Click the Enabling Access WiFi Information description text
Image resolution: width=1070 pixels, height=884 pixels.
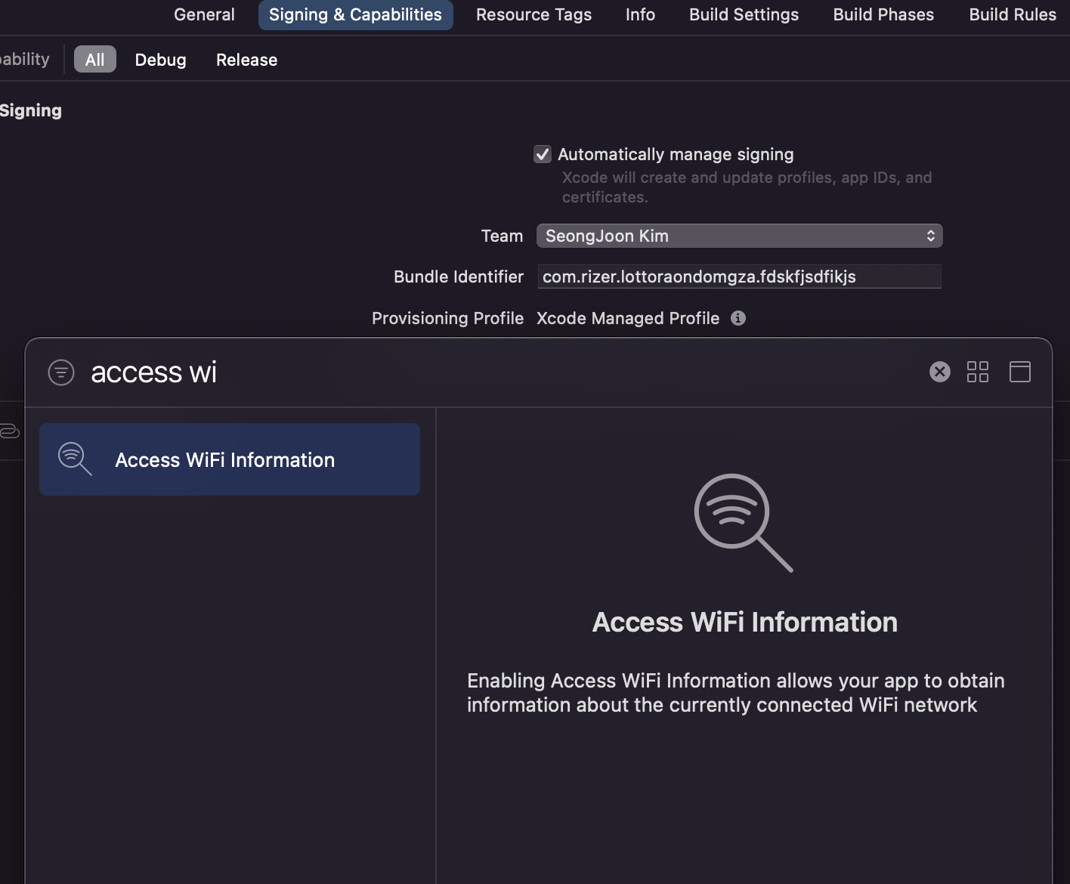[x=736, y=693]
